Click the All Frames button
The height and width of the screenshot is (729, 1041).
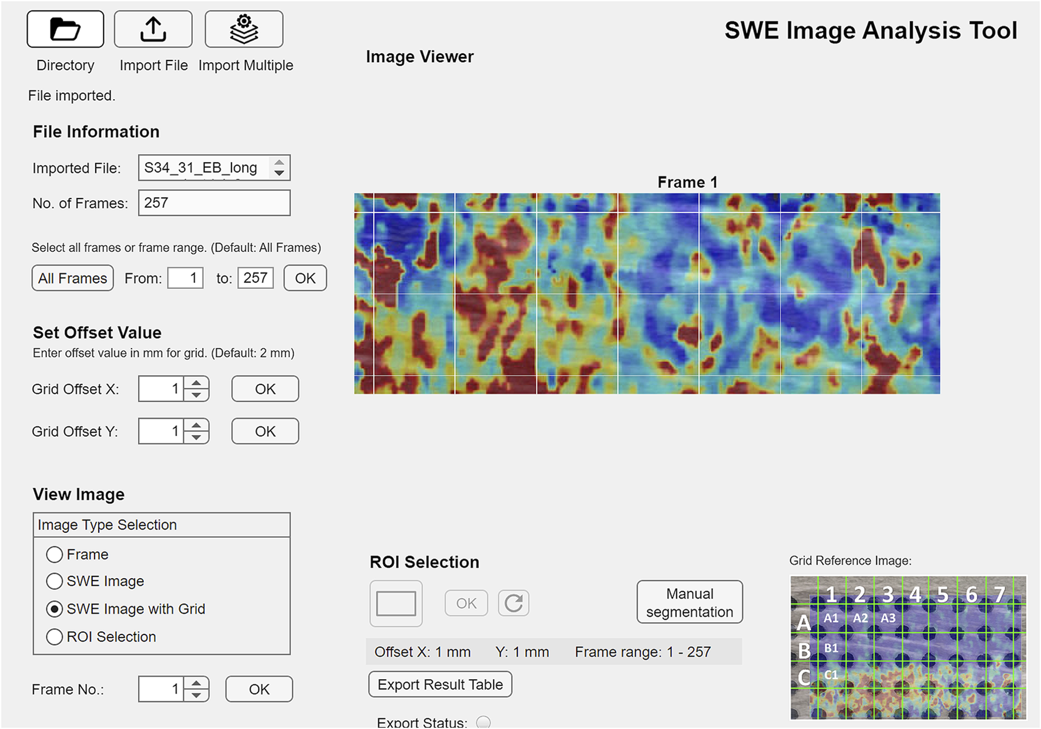pyautogui.click(x=73, y=278)
